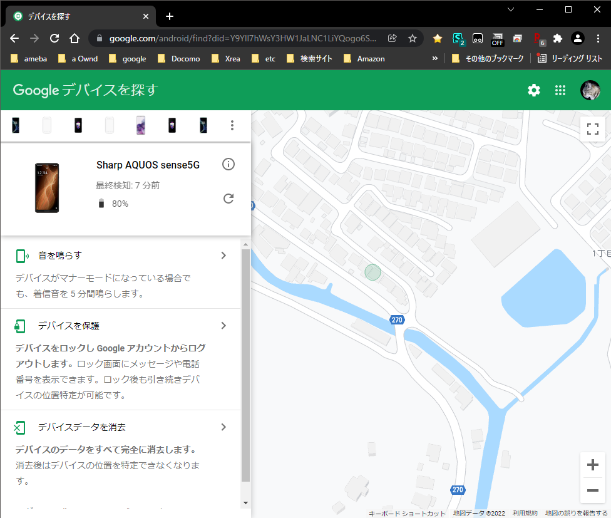Show device info for Sharp AQUOS sense5G
Image resolution: width=611 pixels, height=518 pixels.
[x=228, y=164]
